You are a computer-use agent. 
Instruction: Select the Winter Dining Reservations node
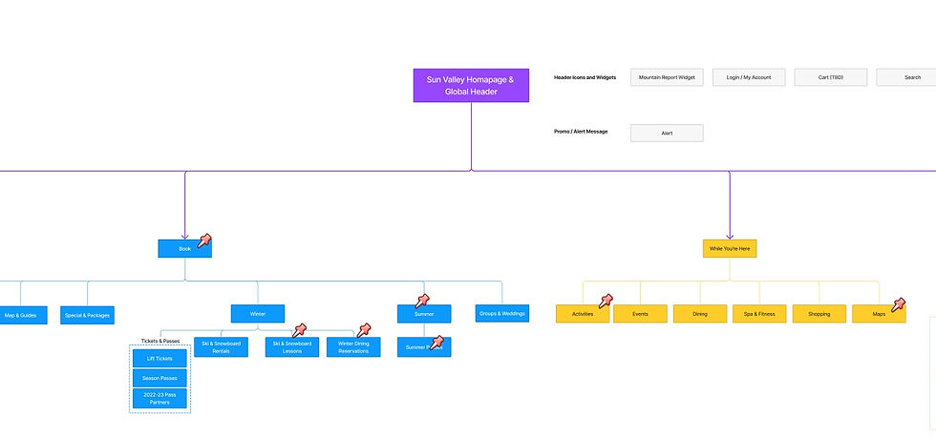pyautogui.click(x=353, y=347)
